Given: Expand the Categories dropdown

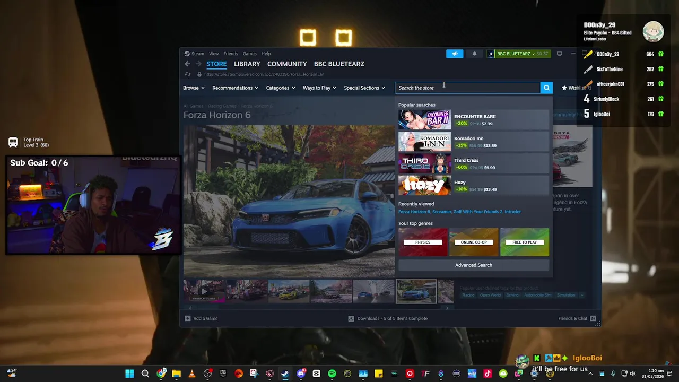Looking at the screenshot, I should (x=281, y=88).
